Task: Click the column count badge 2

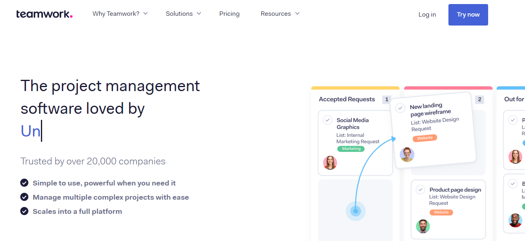Action: click(480, 99)
